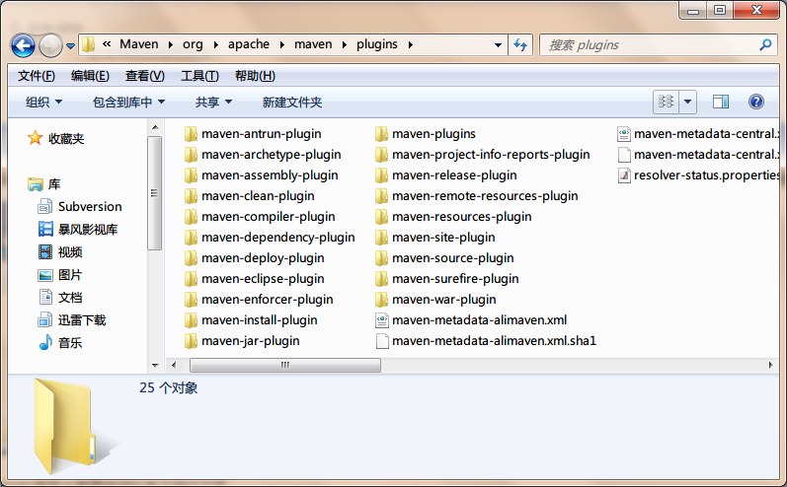Open the 帮助(H) menu
This screenshot has height=487, width=787.
click(x=255, y=76)
